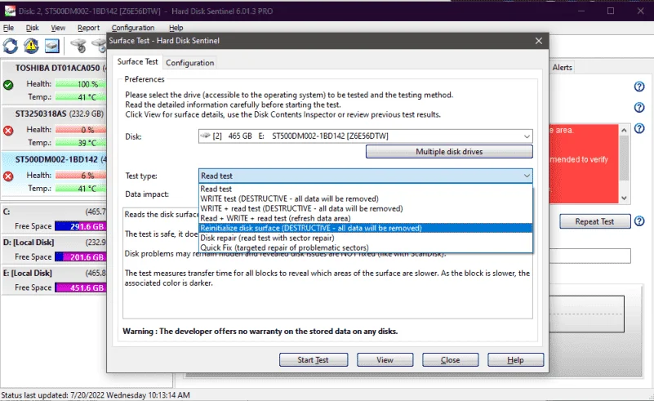Click the View button in the dialog
Screen dimensions: 654x401
tap(385, 359)
